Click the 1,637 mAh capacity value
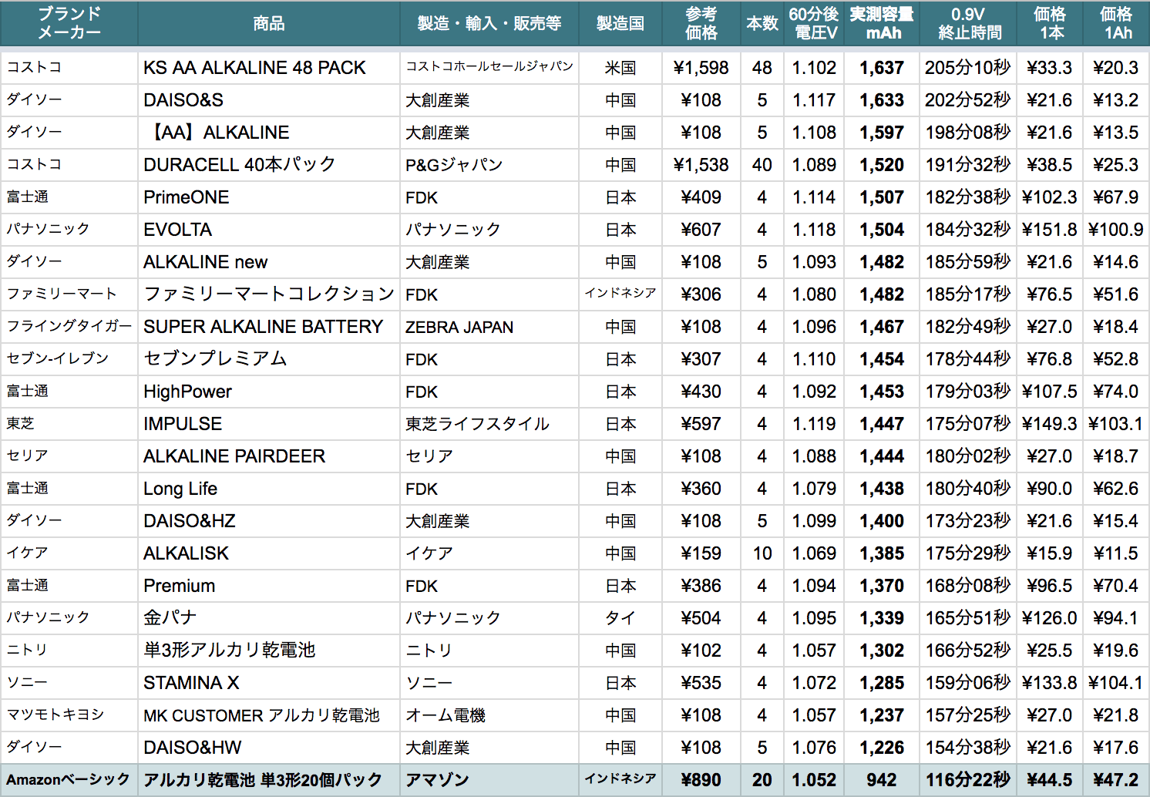 pos(882,68)
